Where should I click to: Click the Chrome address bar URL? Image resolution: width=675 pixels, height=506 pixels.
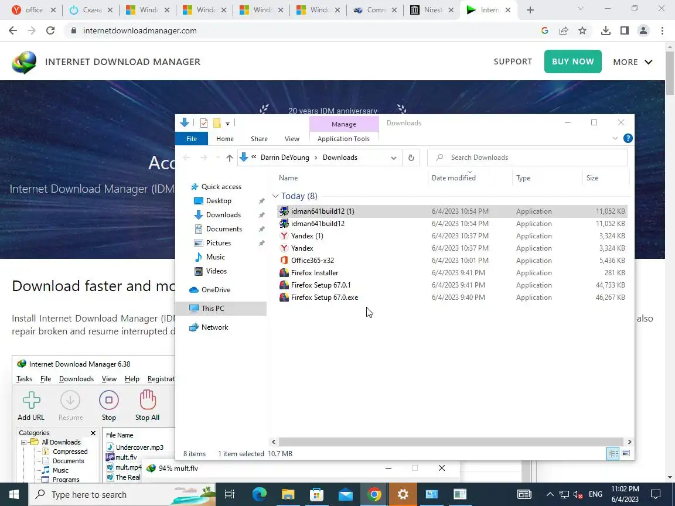[x=140, y=30]
